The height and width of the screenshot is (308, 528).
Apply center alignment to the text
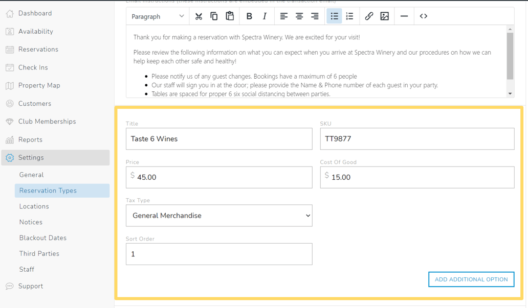[x=299, y=16]
